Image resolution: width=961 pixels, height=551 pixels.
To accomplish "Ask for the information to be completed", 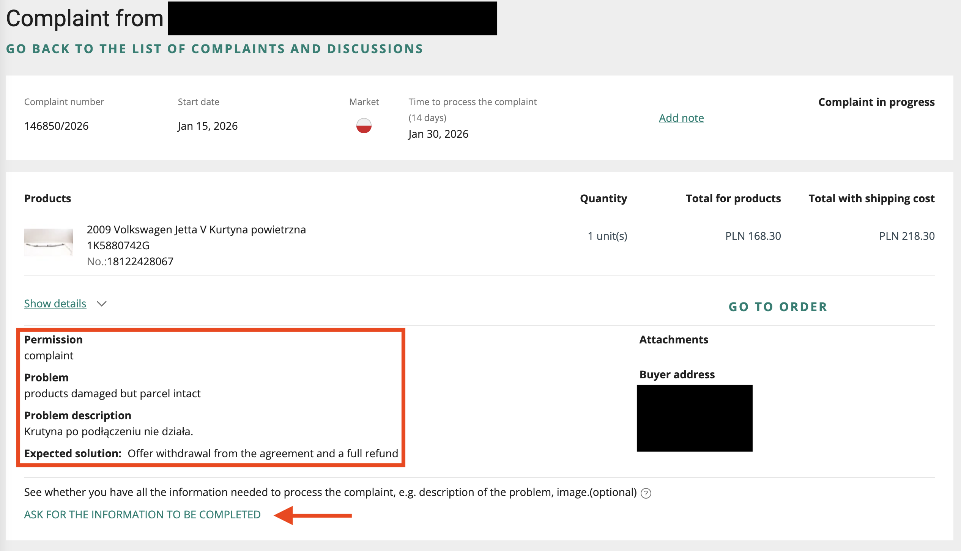I will click(142, 515).
